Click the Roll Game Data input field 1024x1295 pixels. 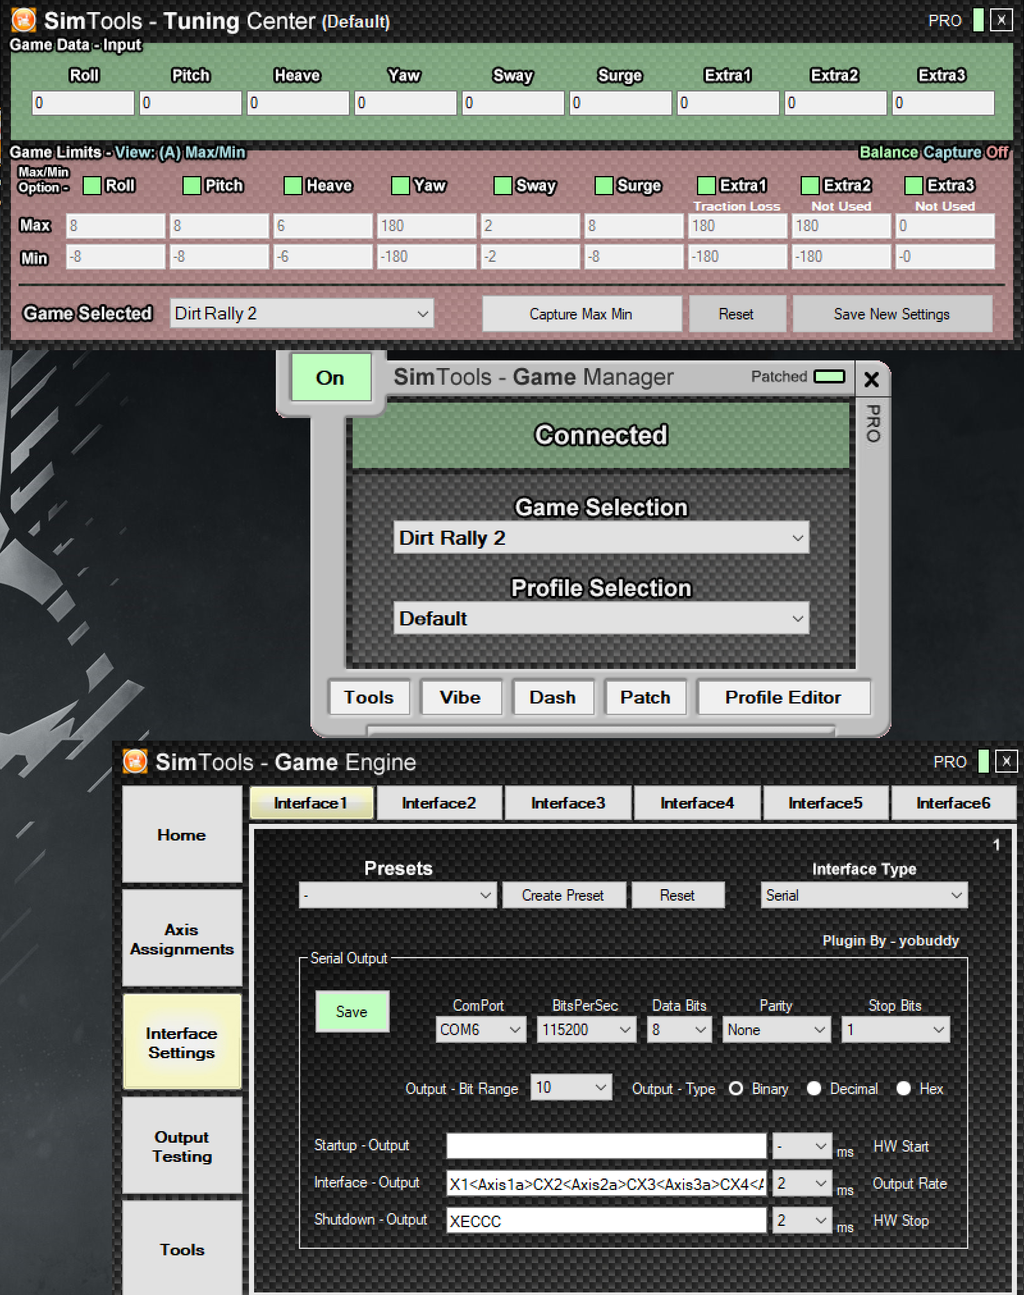83,102
